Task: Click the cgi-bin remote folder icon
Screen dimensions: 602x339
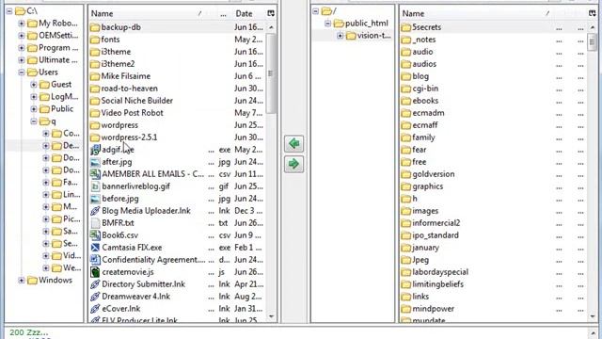Action: [x=405, y=89]
